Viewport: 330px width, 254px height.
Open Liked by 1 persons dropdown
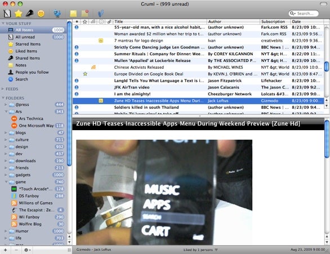pos(200,250)
